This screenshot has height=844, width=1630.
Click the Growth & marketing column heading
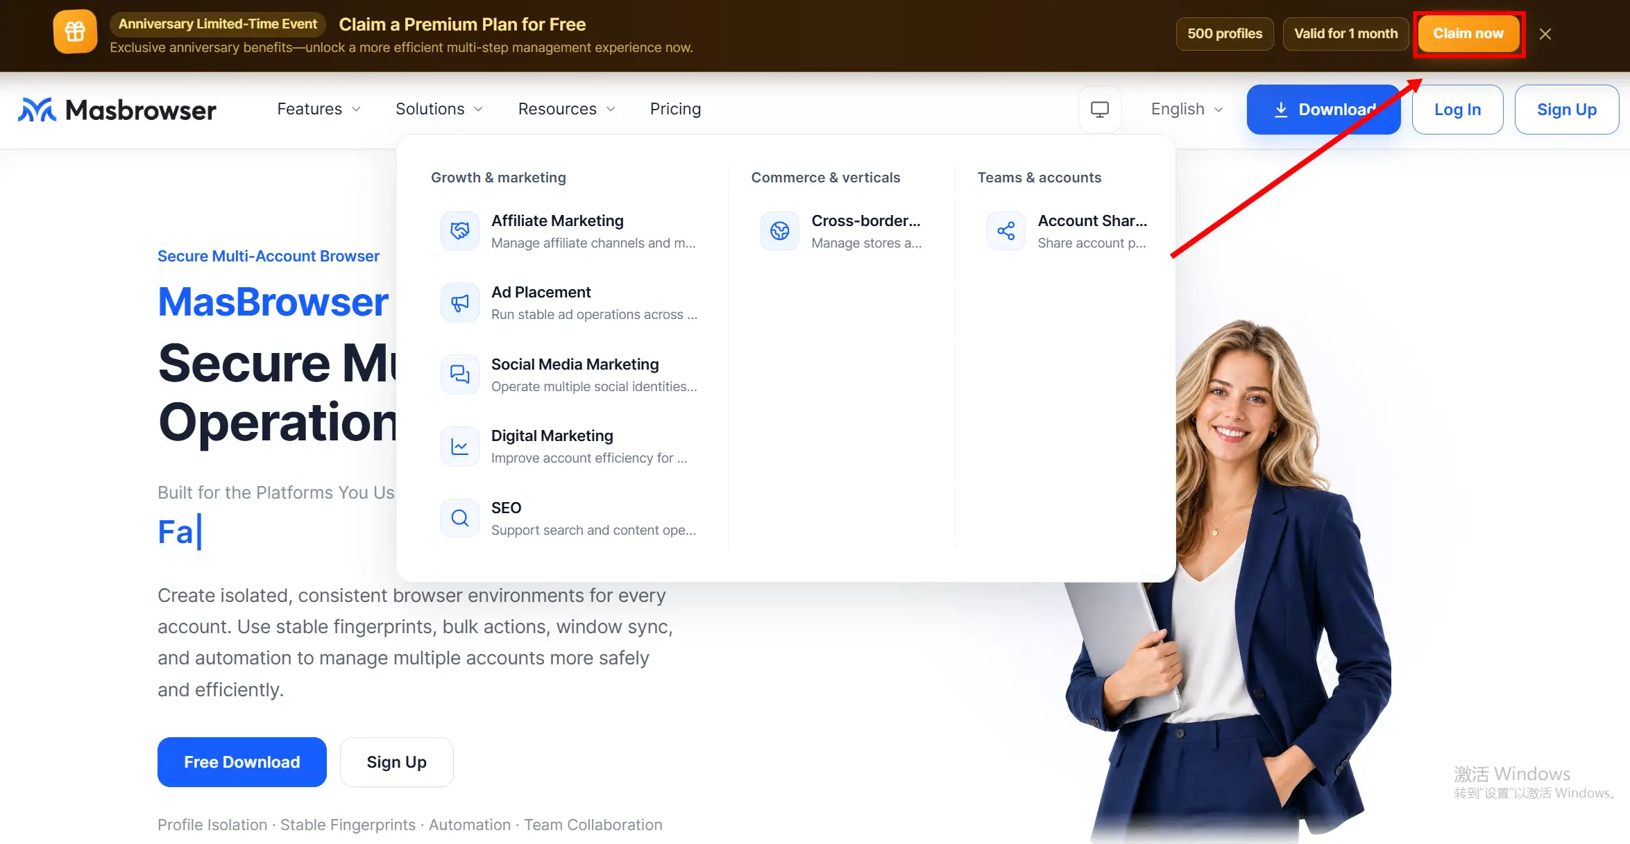[x=498, y=178]
